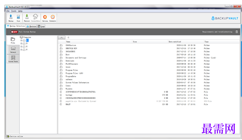Open the Requirements and troubleshooting link
The height and width of the screenshot is (140, 242).
[x=217, y=32]
